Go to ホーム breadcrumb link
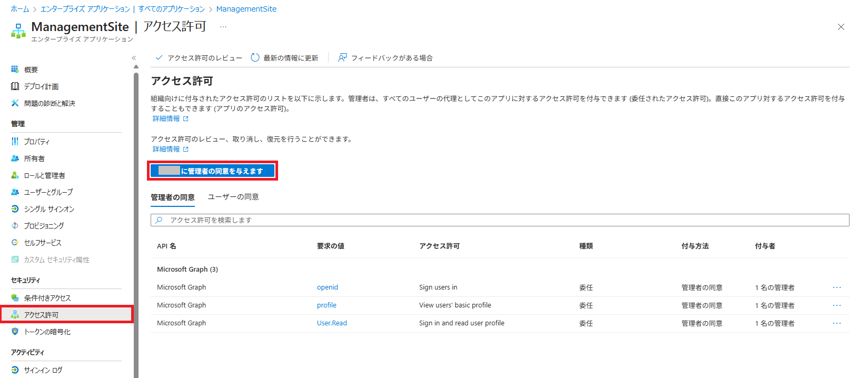859x378 pixels. pos(20,9)
